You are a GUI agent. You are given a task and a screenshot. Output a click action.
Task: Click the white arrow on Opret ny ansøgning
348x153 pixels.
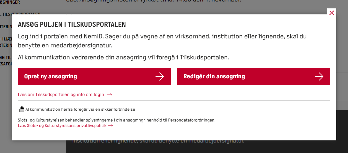[159, 76]
